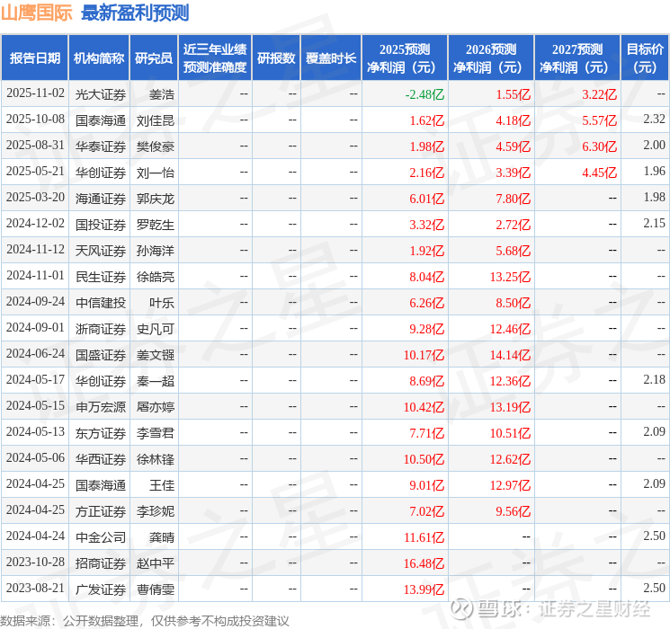Select analyst 李雪君
The image size is (670, 629).
tap(155, 432)
